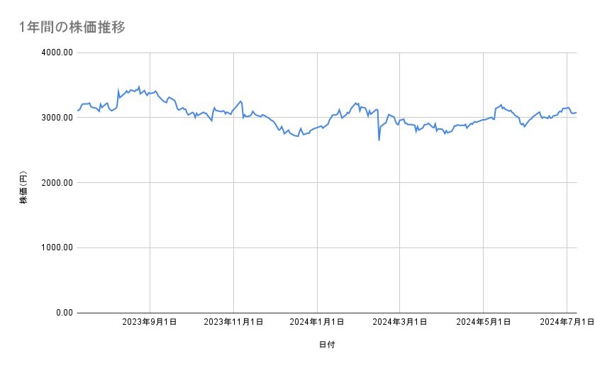The height and width of the screenshot is (368, 595).
Task: Click the vertical gridline above 2024年5月1日
Action: 484,213
